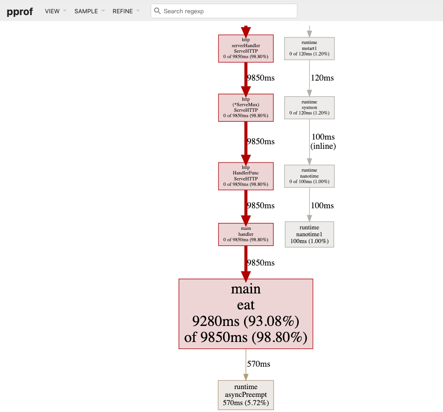This screenshot has width=443, height=412.
Task: Click 9850ms label above main eat node
Action: point(261,263)
